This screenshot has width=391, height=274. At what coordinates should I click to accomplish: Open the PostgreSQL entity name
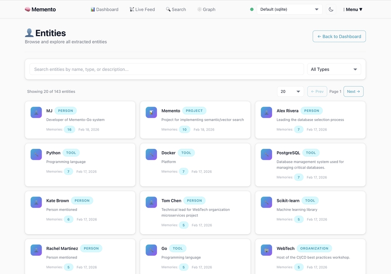(288, 153)
